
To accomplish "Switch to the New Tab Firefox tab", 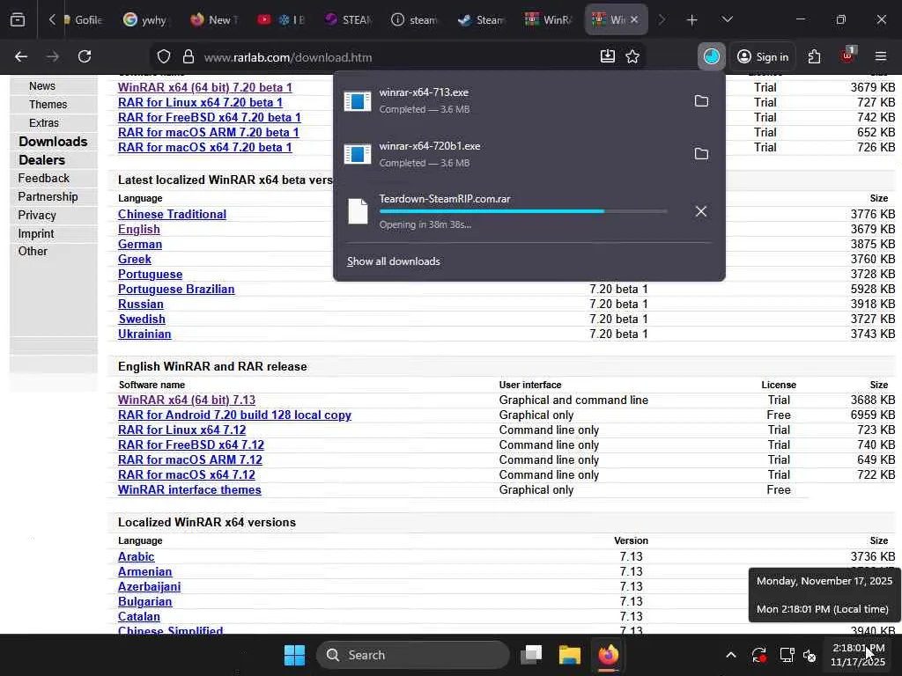I will pos(215,20).
